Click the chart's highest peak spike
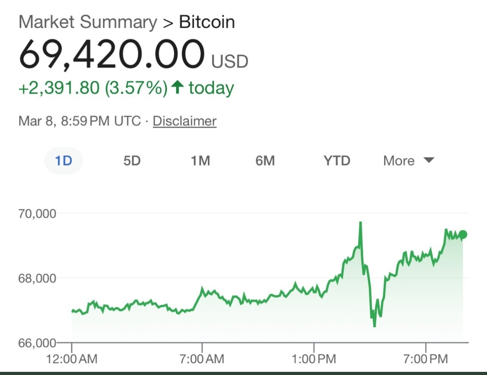 point(360,223)
